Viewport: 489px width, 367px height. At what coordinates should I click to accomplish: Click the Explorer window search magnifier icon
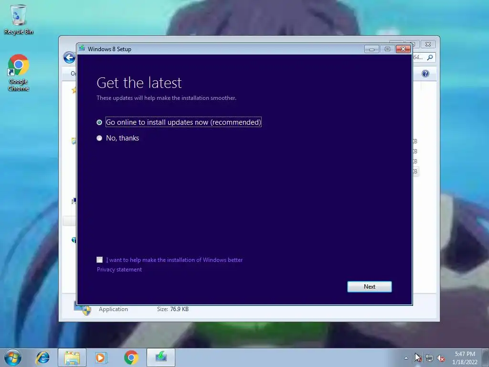pyautogui.click(x=430, y=57)
